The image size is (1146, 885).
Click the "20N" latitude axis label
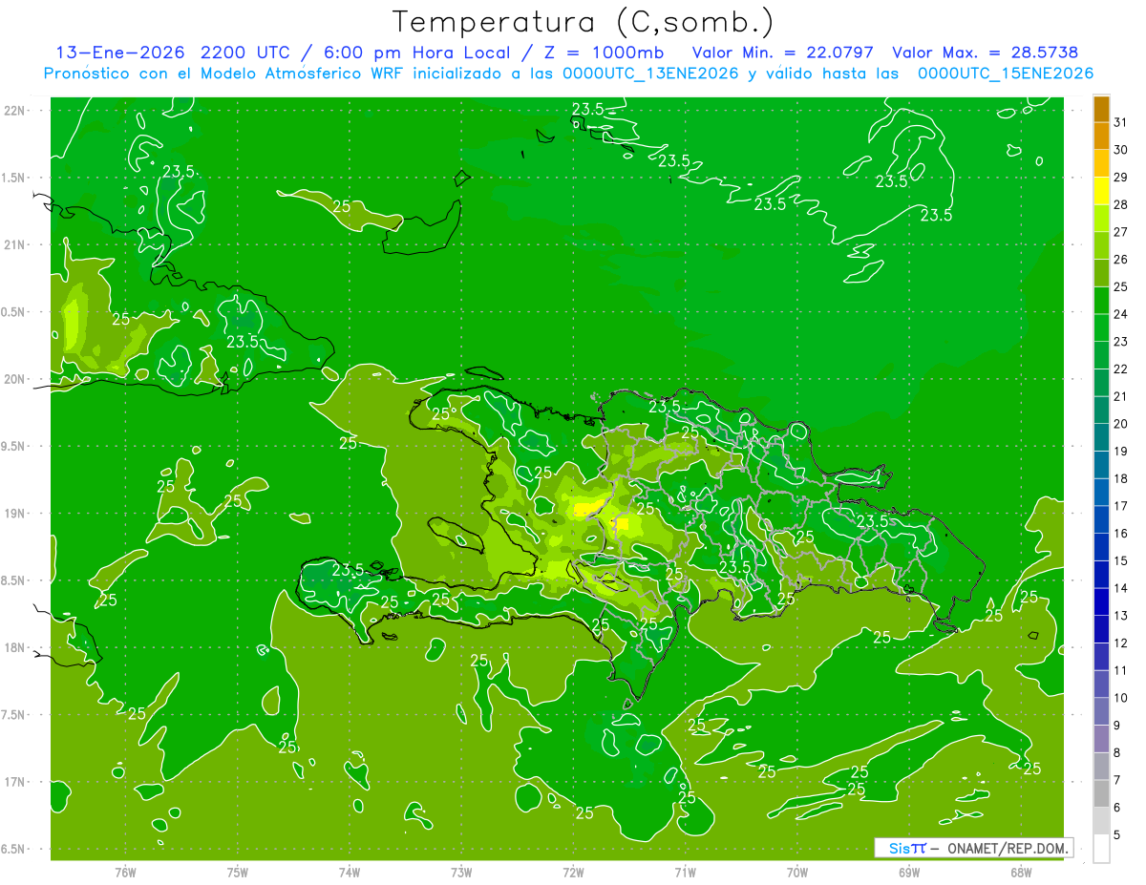pos(16,379)
